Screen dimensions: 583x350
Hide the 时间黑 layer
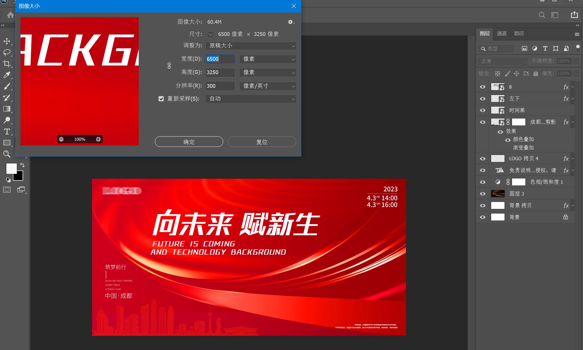[x=483, y=110]
